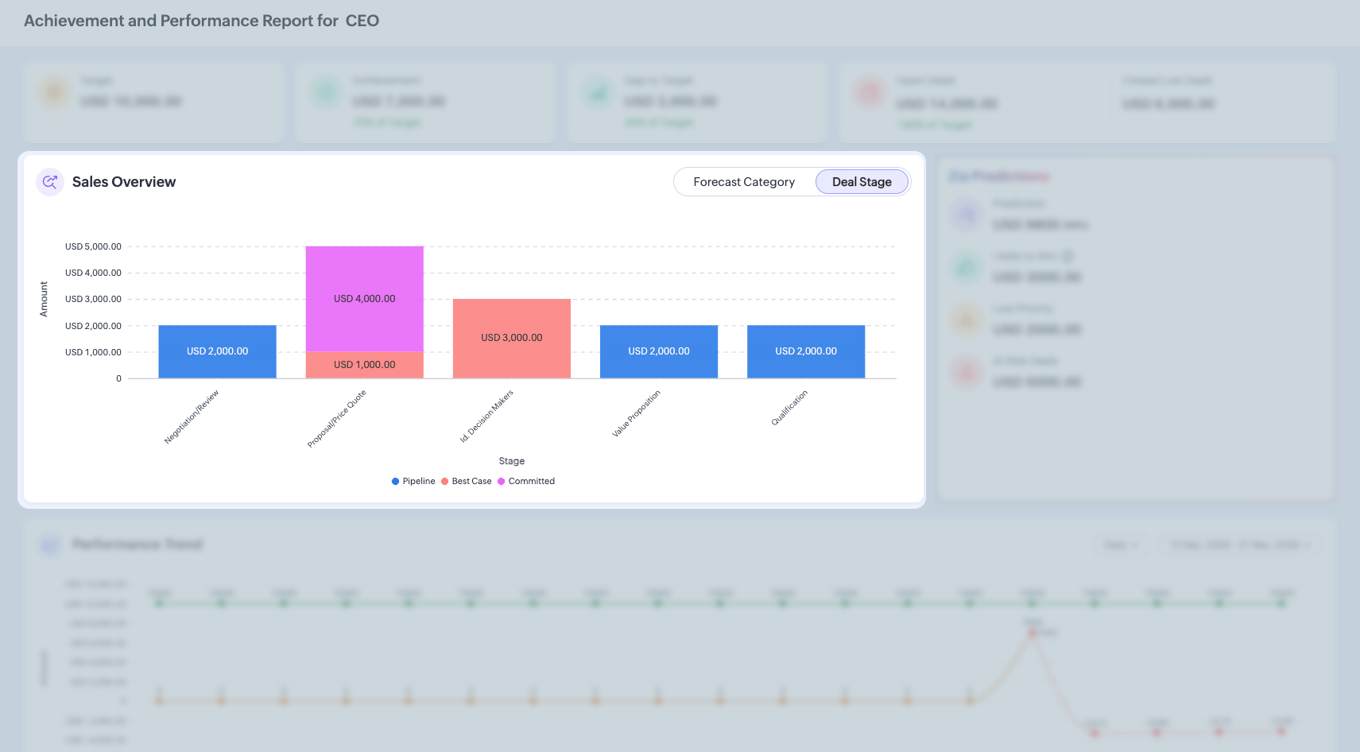Viewport: 1360px width, 752px height.
Task: Click the USD 5,000.00 y-axis value
Action: click(93, 246)
